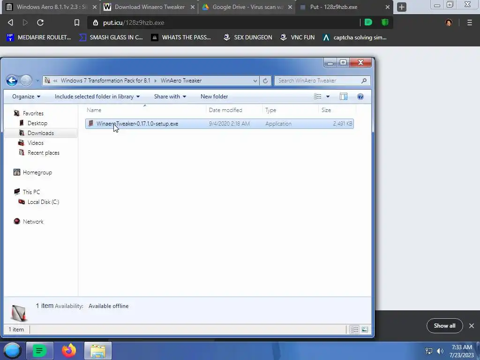Select Favorites in navigation pane
Screen dimensions: 480x360
[33, 113]
